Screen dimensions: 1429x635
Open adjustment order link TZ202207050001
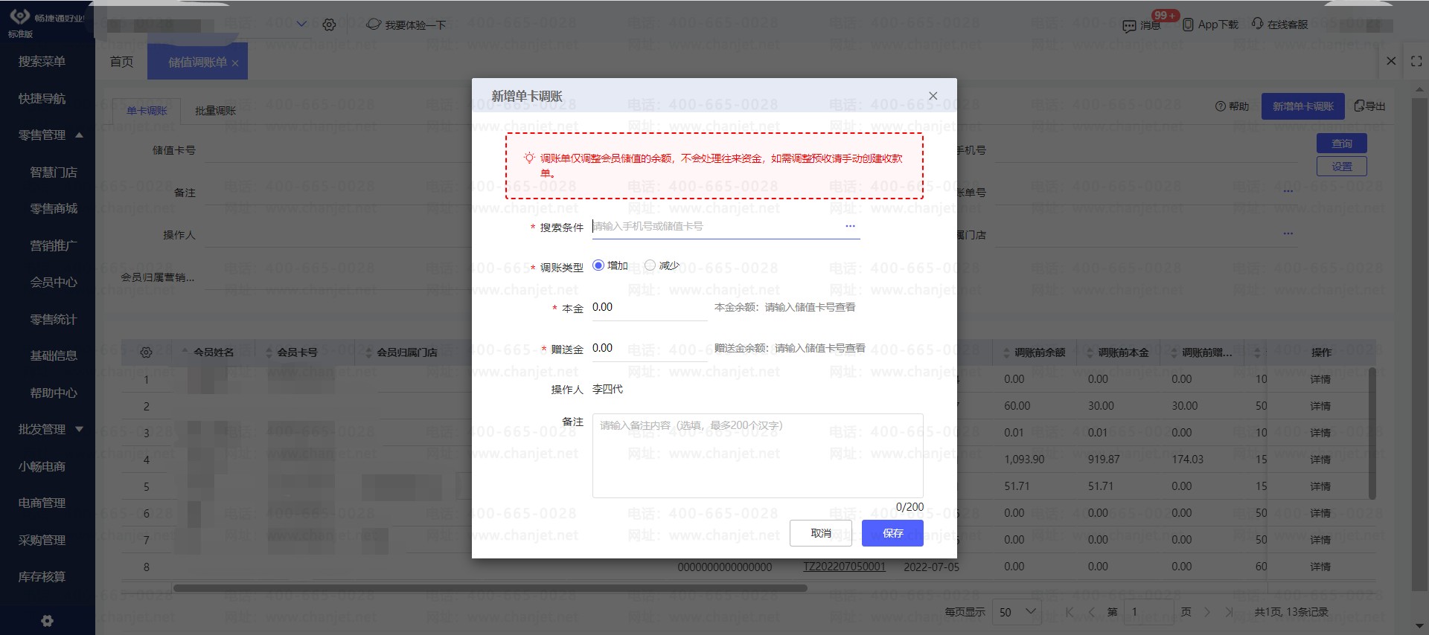click(x=844, y=567)
